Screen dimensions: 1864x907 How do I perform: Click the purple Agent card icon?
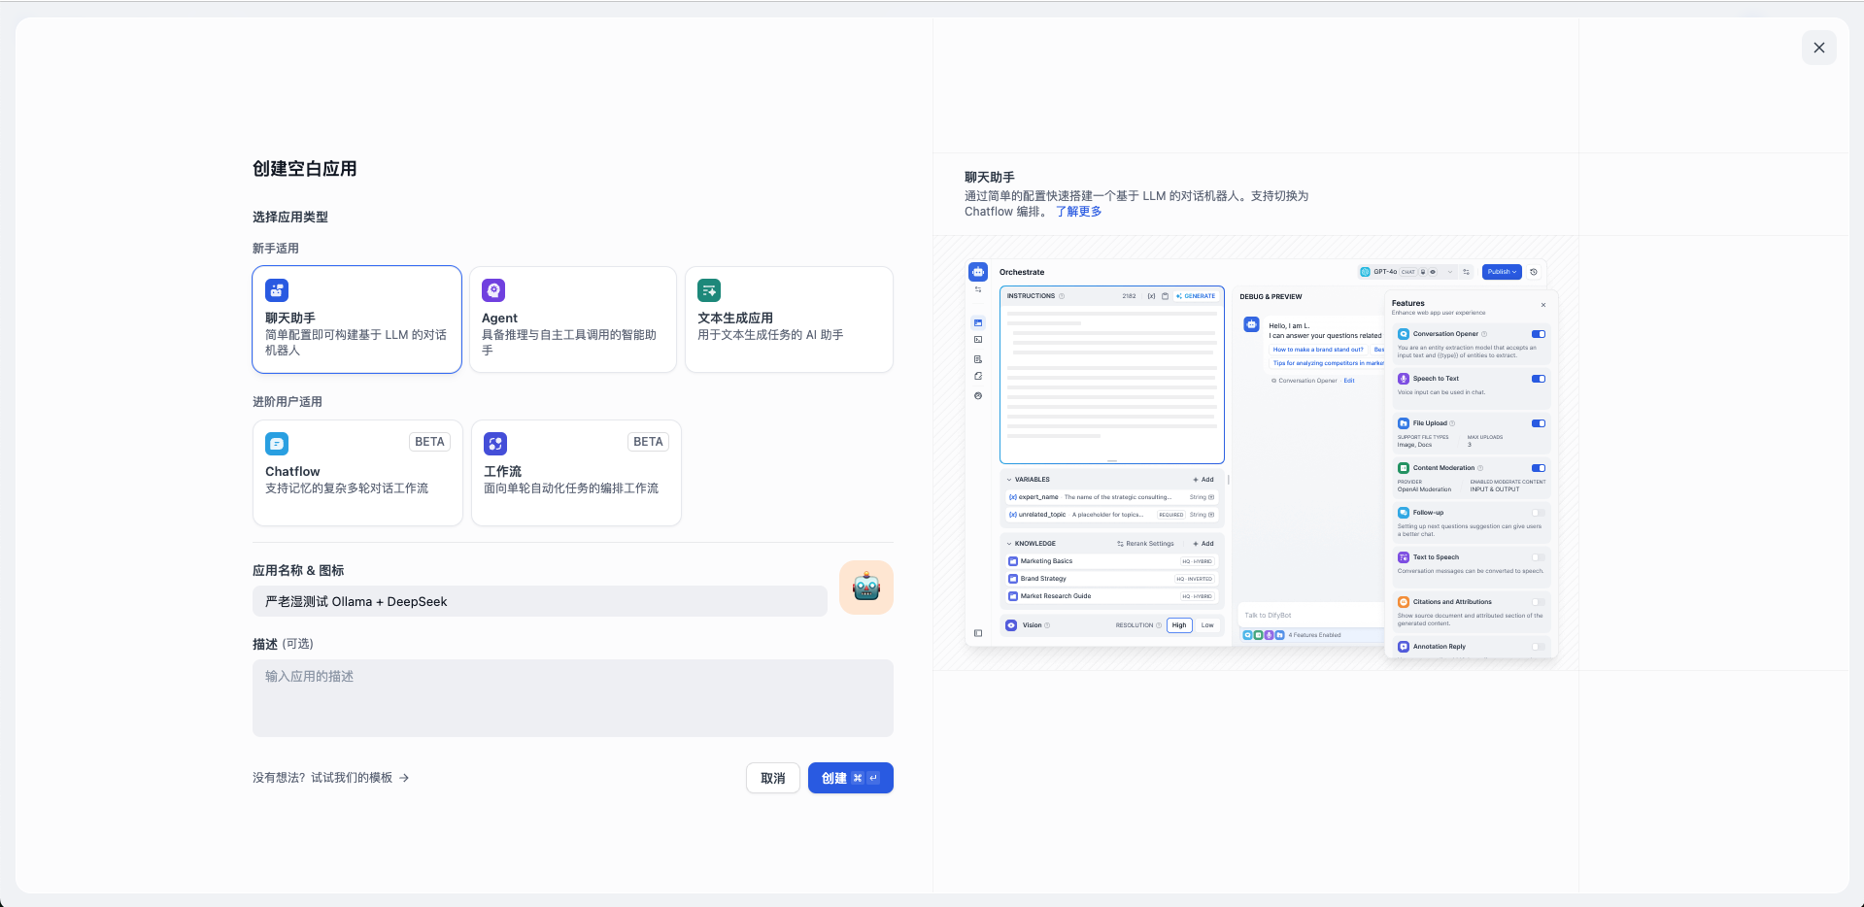(x=493, y=290)
